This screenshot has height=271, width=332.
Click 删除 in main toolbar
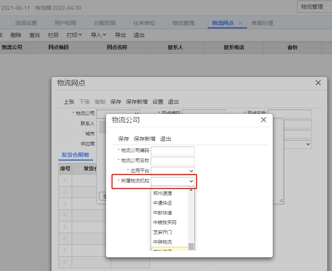pyautogui.click(x=16, y=35)
